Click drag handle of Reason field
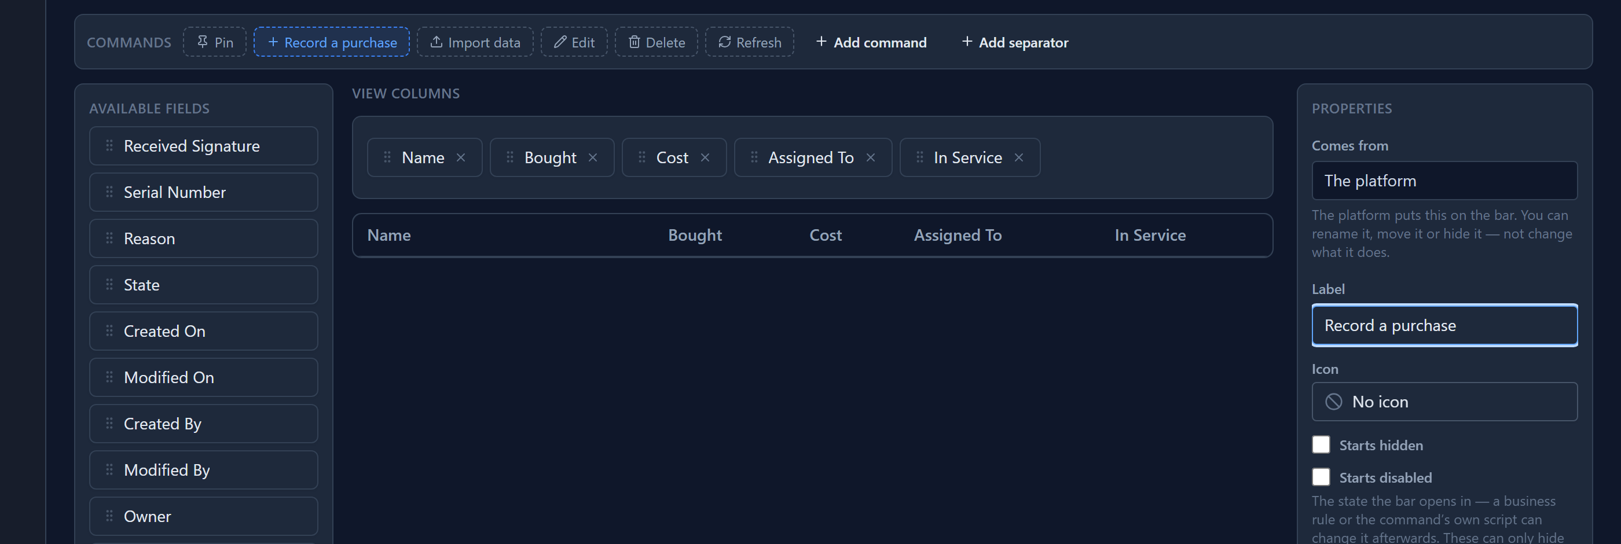The width and height of the screenshot is (1621, 544). [109, 238]
